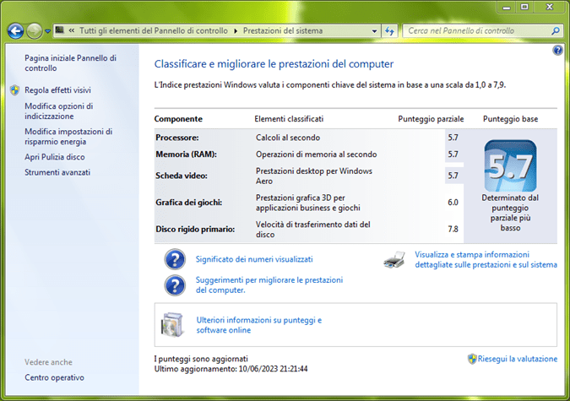This screenshot has width=570, height=401.
Task: Open 'Visualizza e stampa informazioni dettagliate' link
Action: click(486, 259)
